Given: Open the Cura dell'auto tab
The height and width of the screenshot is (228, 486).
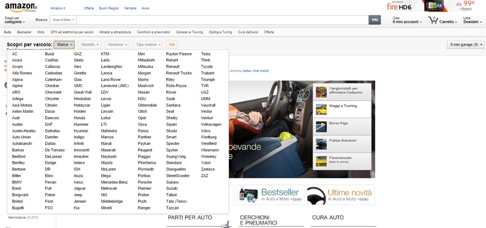Looking at the screenshot, I should click(x=248, y=32).
